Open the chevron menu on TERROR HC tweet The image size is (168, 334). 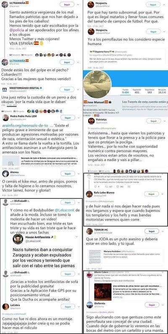click(163, 231)
